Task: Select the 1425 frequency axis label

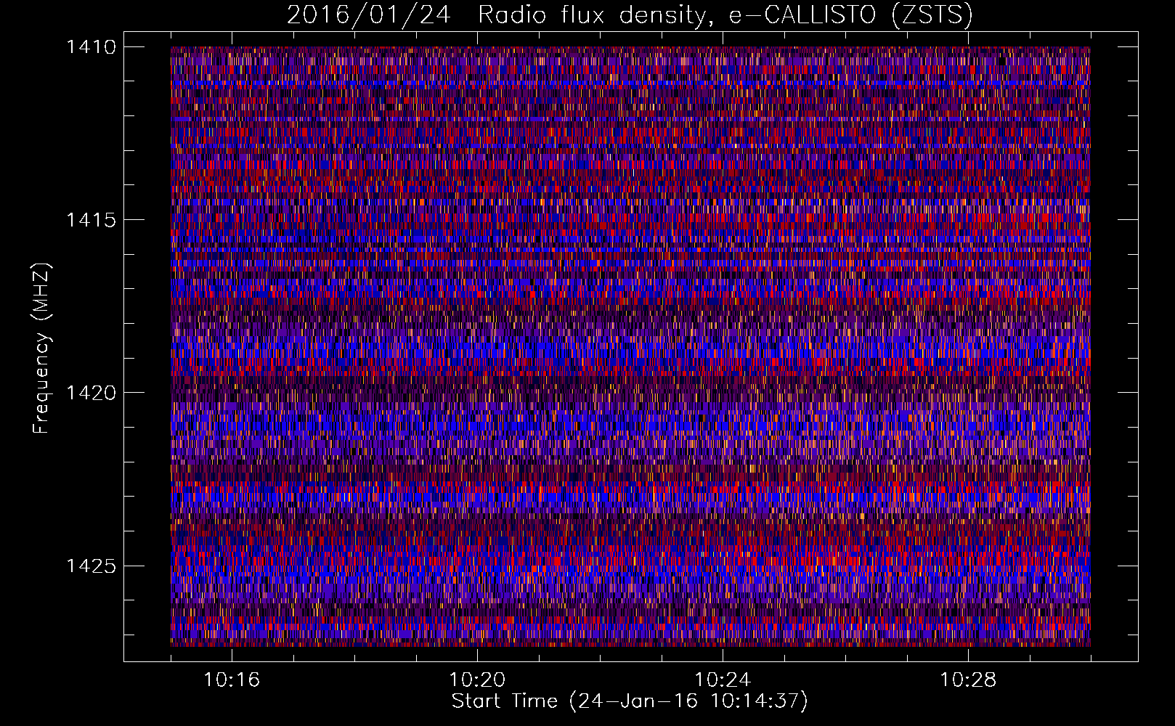Action: 91,566
